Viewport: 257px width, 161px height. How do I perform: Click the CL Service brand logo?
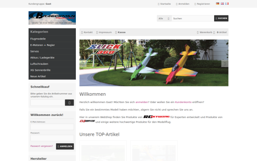click(87, 121)
